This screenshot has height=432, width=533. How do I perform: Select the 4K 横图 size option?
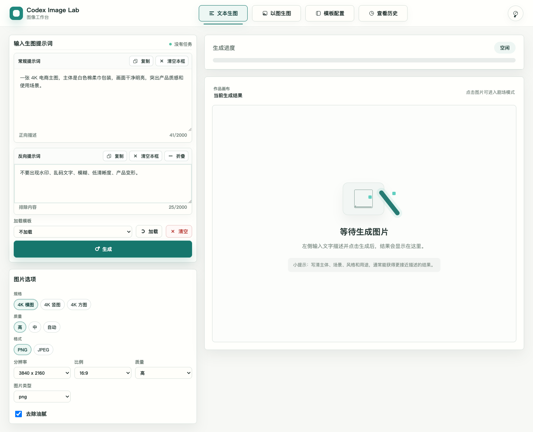26,305
